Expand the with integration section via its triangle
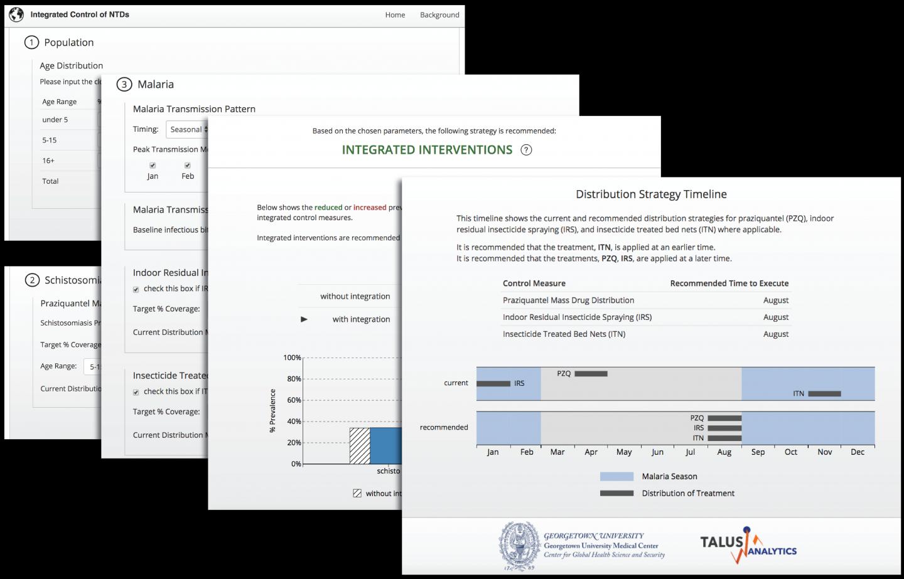The height and width of the screenshot is (579, 904). pyautogui.click(x=304, y=319)
